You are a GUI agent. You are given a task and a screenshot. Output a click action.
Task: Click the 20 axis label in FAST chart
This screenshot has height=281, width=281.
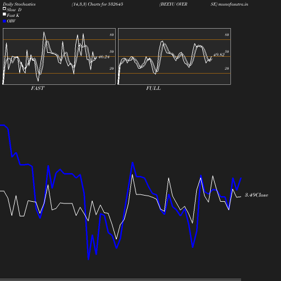tap(112, 69)
